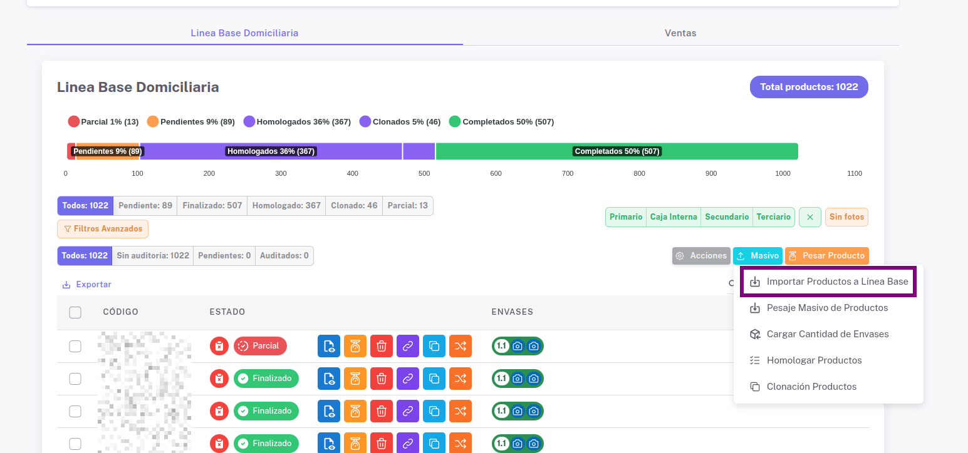The image size is (968, 453).
Task: Filter by Homologado: 367 status
Action: pos(286,206)
